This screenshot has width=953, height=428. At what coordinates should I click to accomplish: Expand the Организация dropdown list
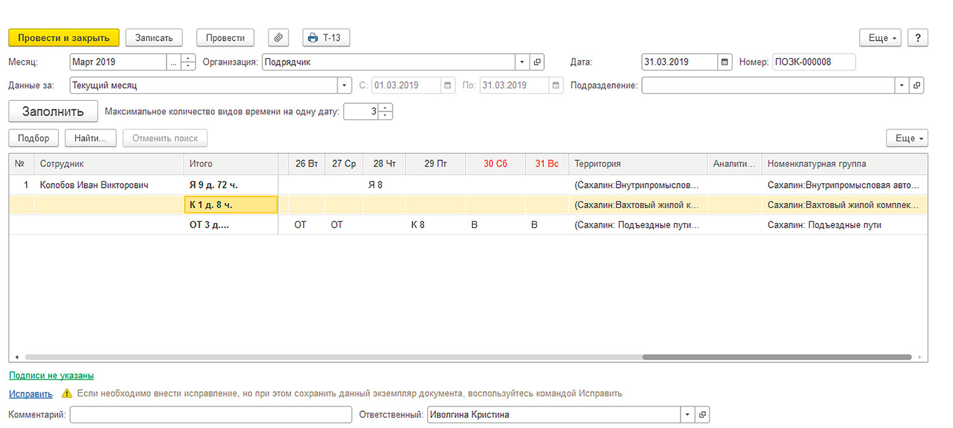point(522,62)
